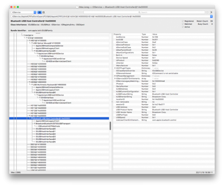This screenshot has width=224, height=187.
Task: Collapse USB Optical Mouse@14100000 node
Action: tap(32, 43)
